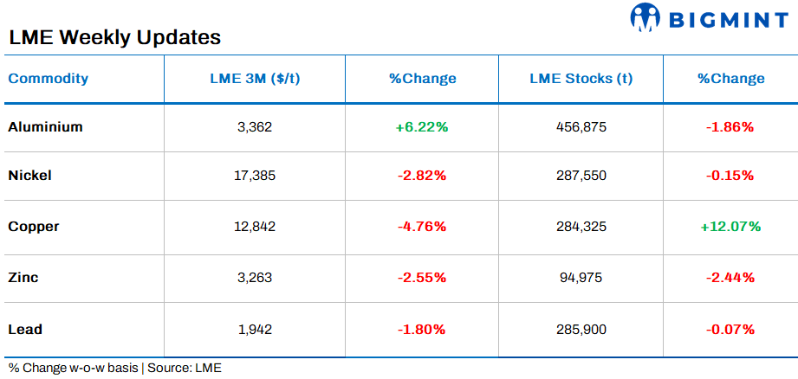Image resolution: width=798 pixels, height=379 pixels.
Task: Select the Aluminium row label
Action: (x=45, y=127)
